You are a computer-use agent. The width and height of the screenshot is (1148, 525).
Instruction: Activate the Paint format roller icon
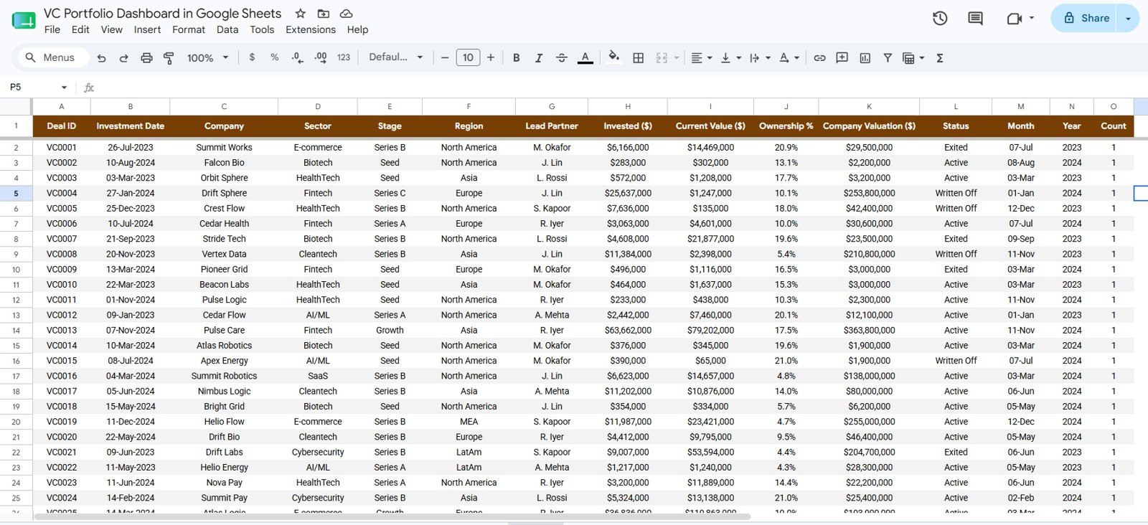169,58
